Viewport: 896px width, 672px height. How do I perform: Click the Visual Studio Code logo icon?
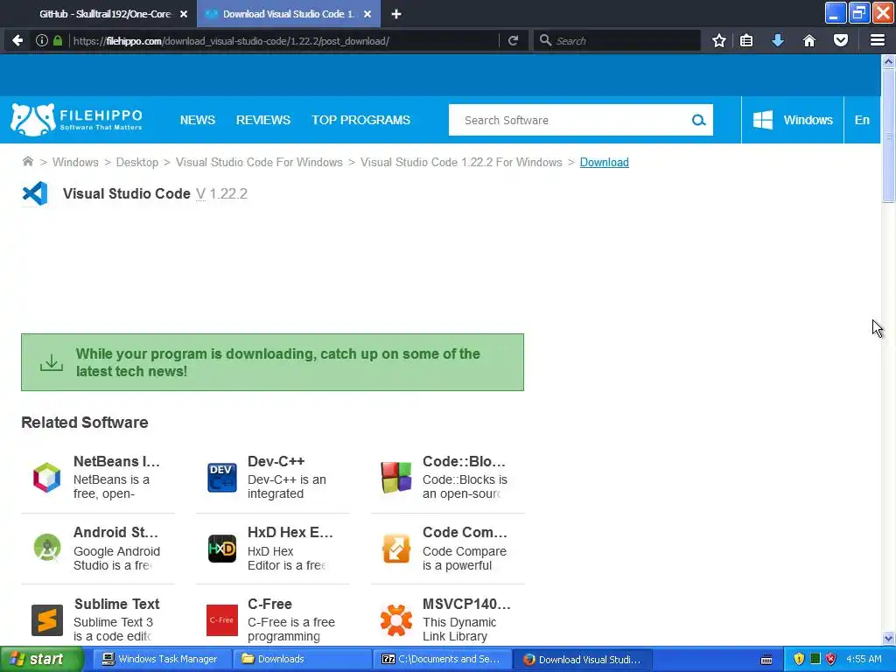(x=35, y=193)
